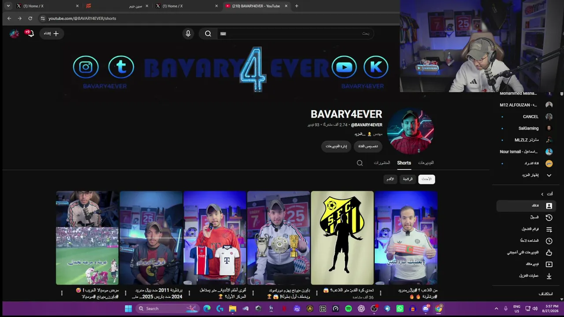Image resolution: width=564 pixels, height=317 pixels.
Task: Open the YouTube play banner icon
Action: click(344, 67)
